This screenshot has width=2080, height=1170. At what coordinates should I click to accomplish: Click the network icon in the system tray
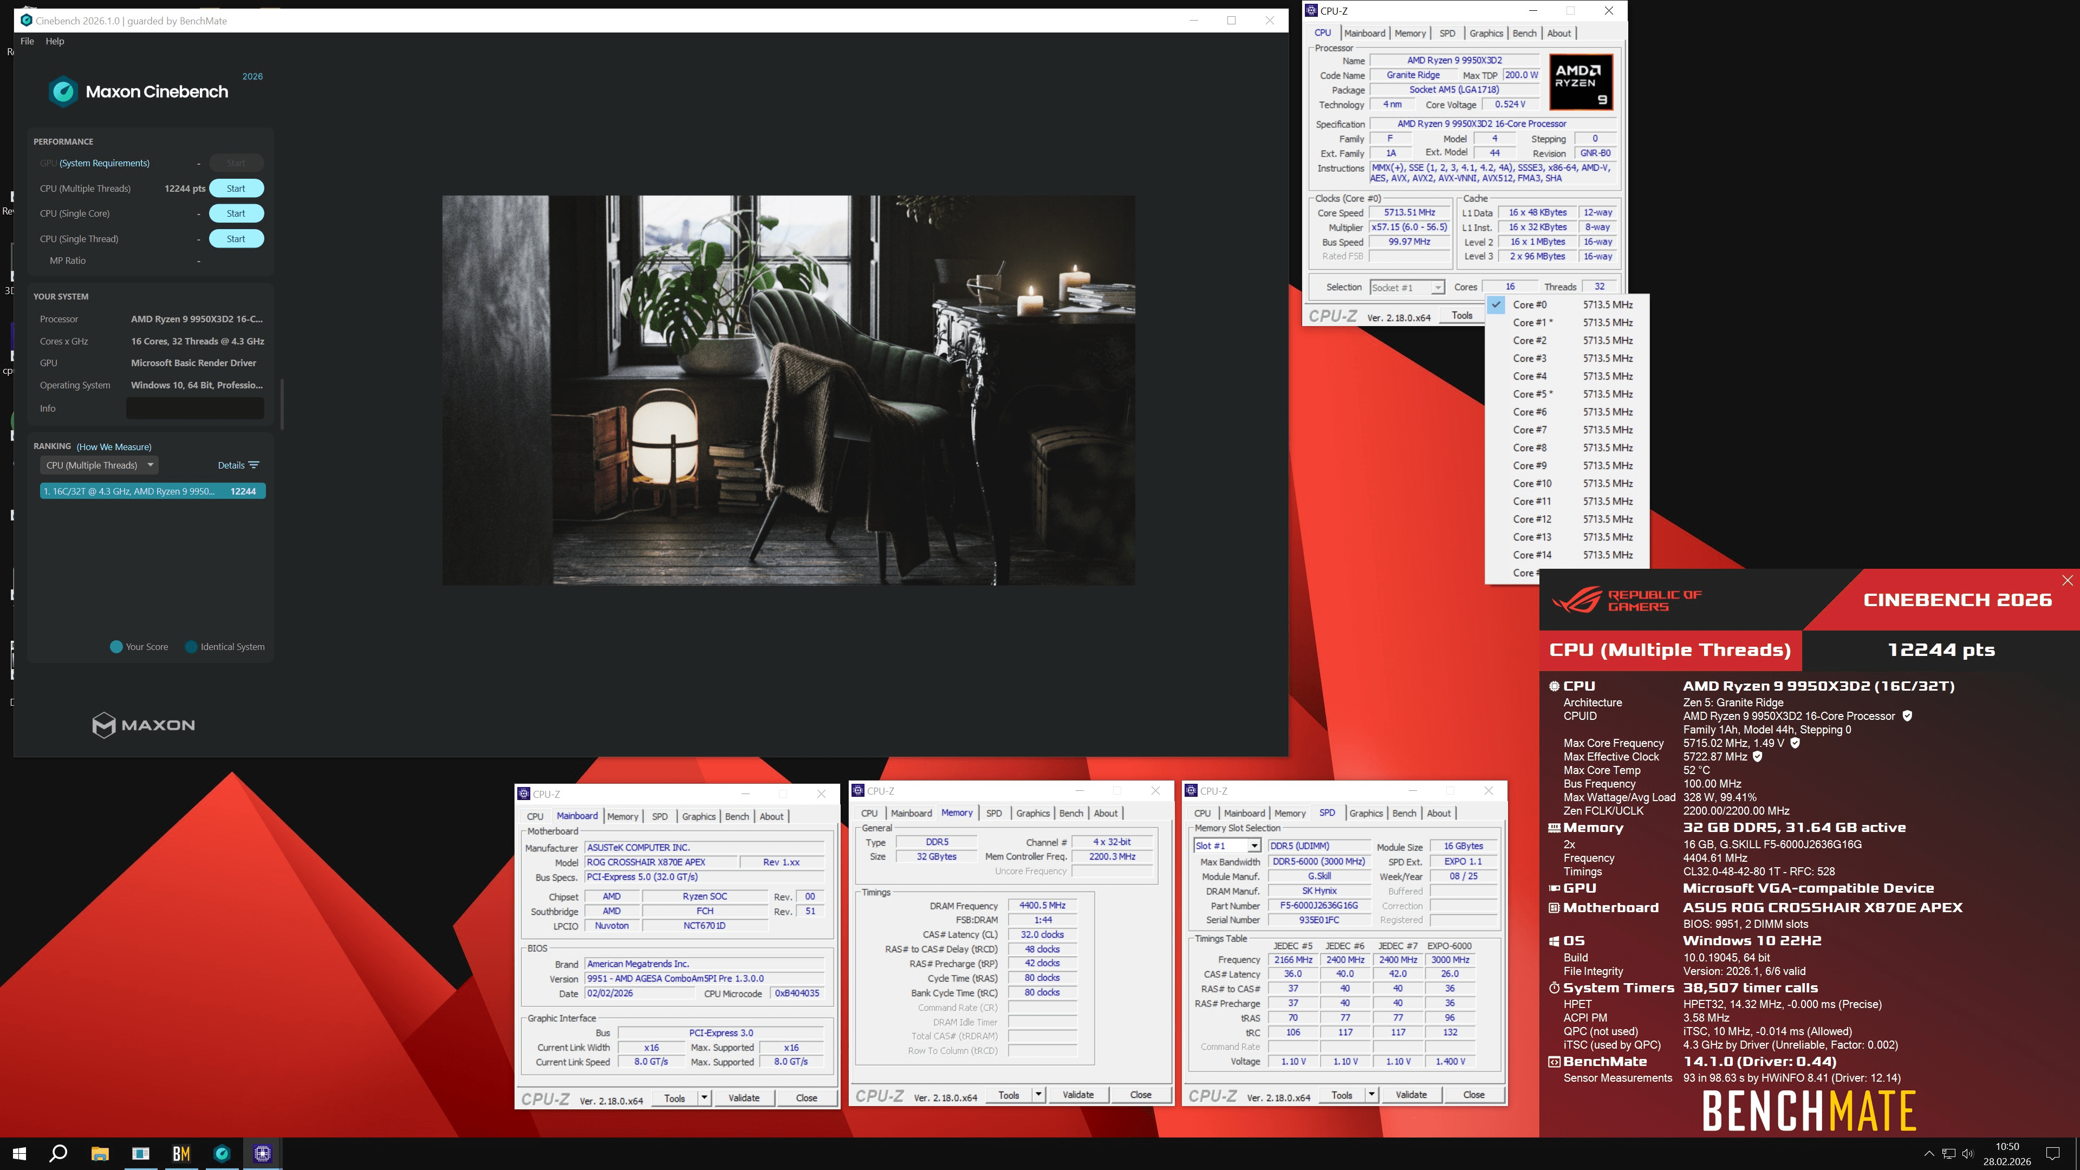tap(1948, 1154)
